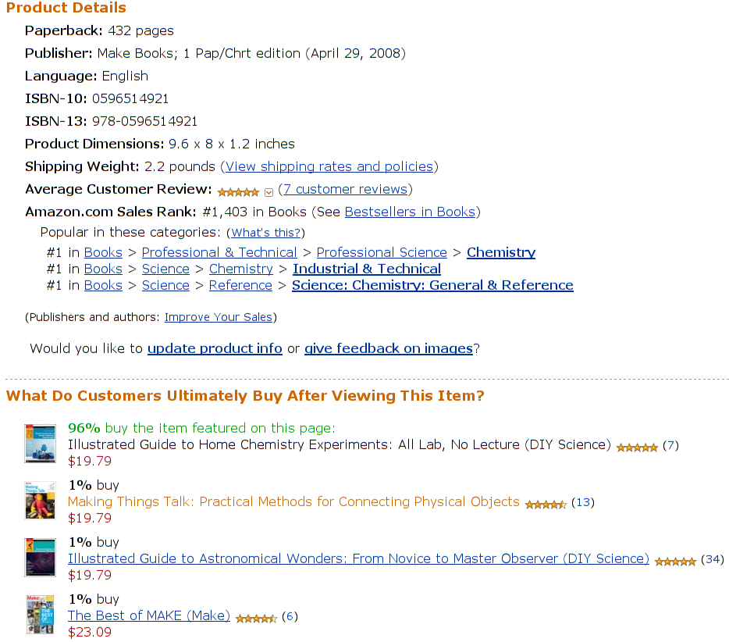Open the Home Chemistry Experiments book thumbnail
This screenshot has height=642, width=729.
click(x=40, y=444)
